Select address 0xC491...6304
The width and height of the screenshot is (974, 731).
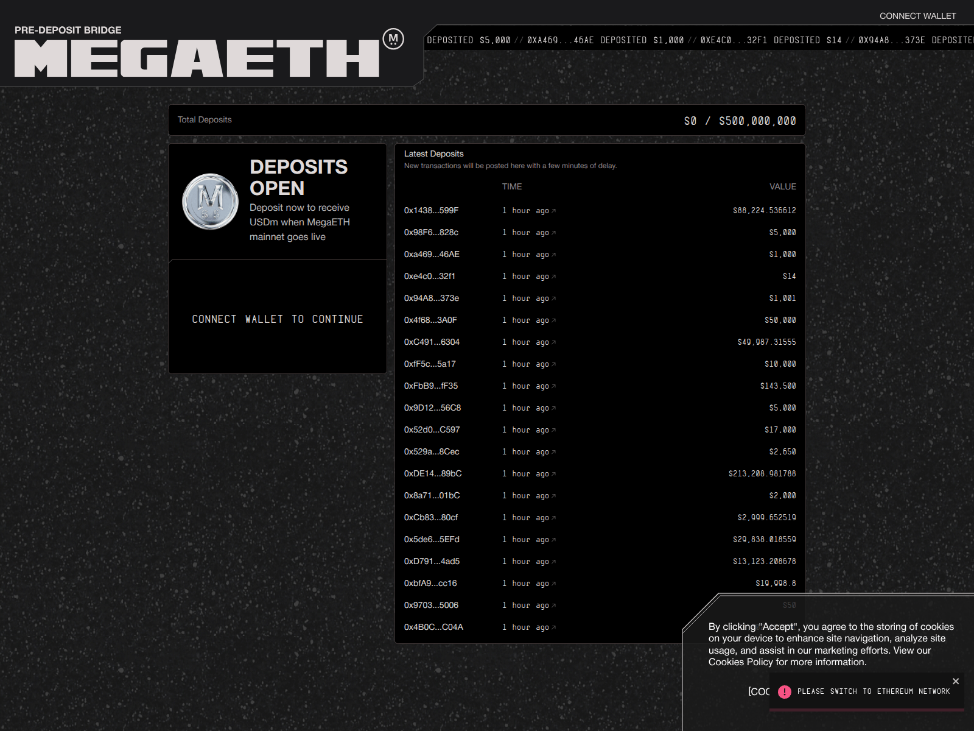432,342
